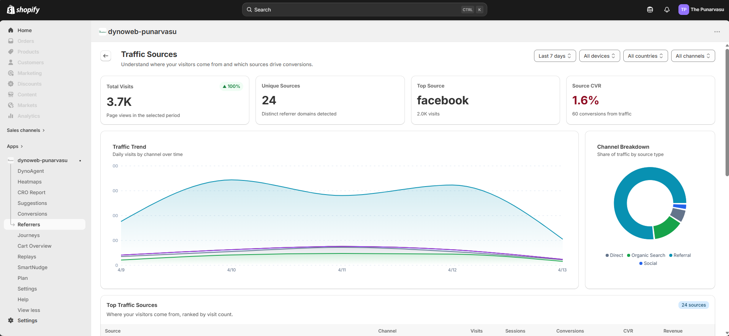
Task: Click the Home icon in sidebar
Action: tap(11, 30)
